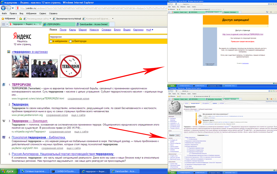Open the Файл menu in Yandex window

(x=4, y=13)
